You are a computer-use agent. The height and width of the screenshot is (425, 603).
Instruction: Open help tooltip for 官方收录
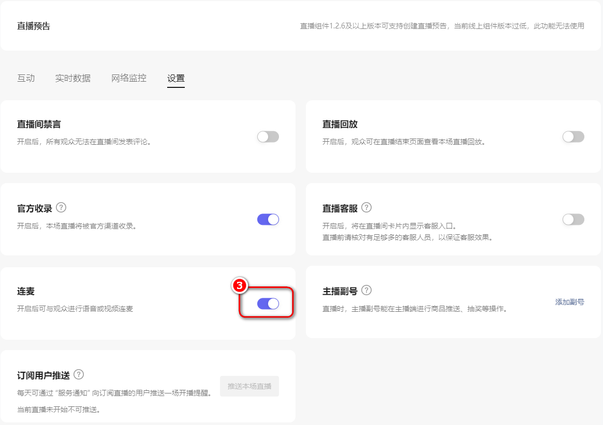[x=61, y=208]
